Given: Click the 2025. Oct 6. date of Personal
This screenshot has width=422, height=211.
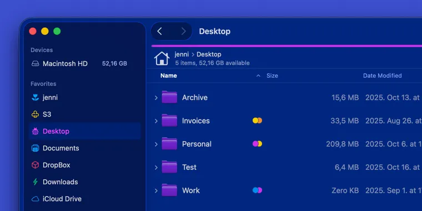Looking at the screenshot, I should (394, 144).
